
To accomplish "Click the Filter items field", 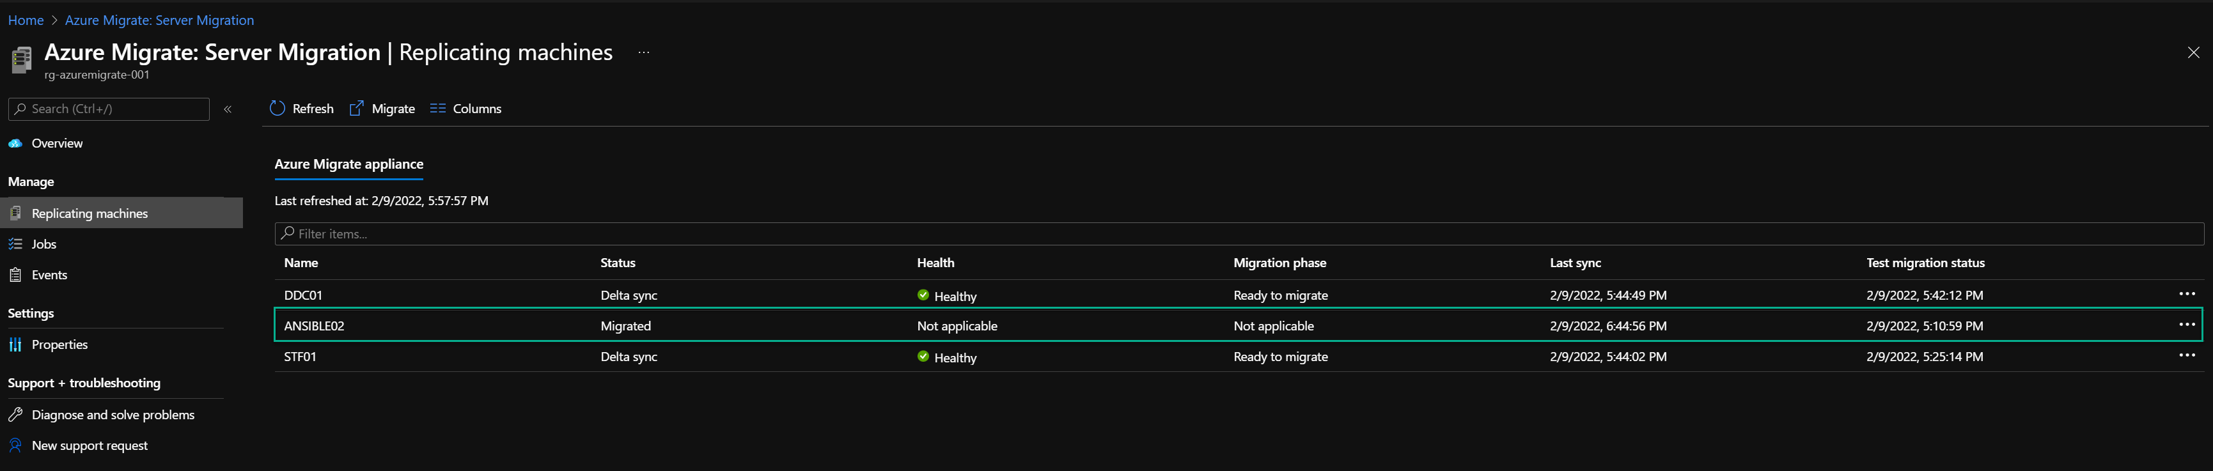I will pyautogui.click(x=1239, y=234).
